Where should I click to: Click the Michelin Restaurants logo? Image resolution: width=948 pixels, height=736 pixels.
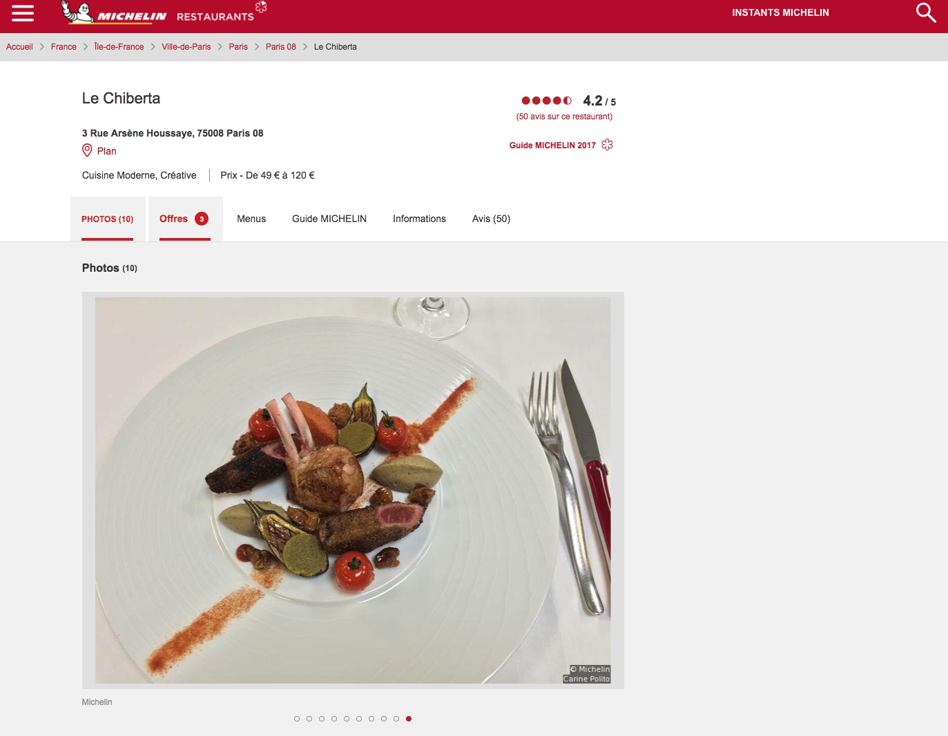[164, 12]
